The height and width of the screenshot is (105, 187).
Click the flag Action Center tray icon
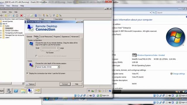[x=106, y=91]
